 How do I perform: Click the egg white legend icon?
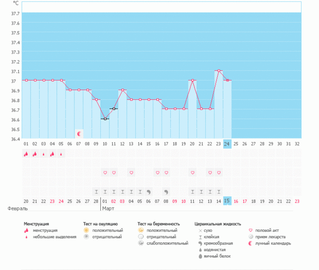(x=200, y=256)
